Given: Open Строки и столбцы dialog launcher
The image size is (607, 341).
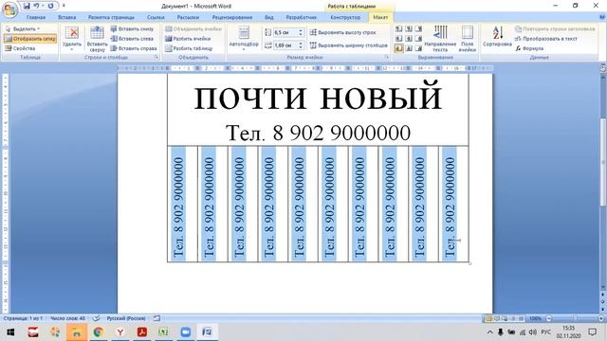Looking at the screenshot, I should pos(156,57).
